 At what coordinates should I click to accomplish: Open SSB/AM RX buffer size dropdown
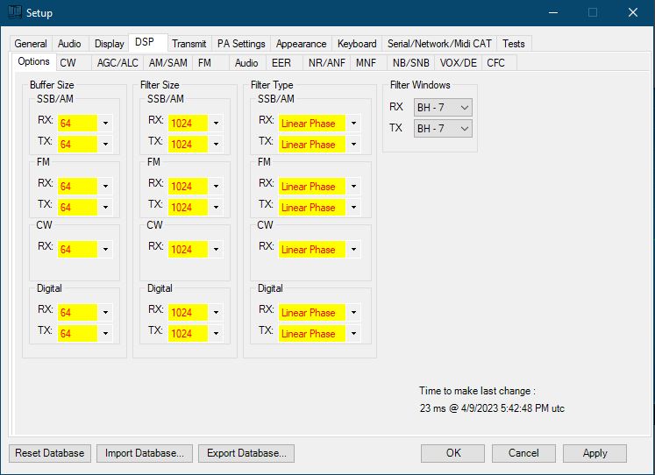[x=105, y=124]
